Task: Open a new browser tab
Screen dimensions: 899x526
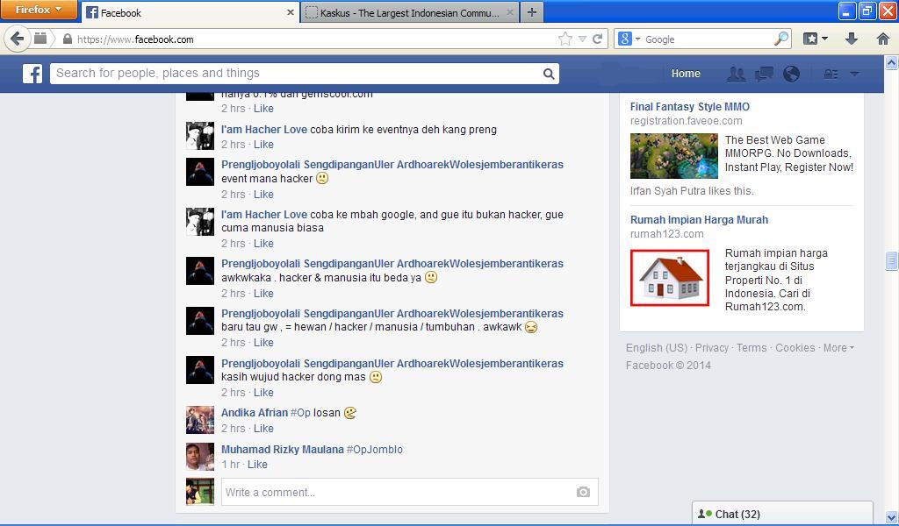Action: [x=530, y=12]
